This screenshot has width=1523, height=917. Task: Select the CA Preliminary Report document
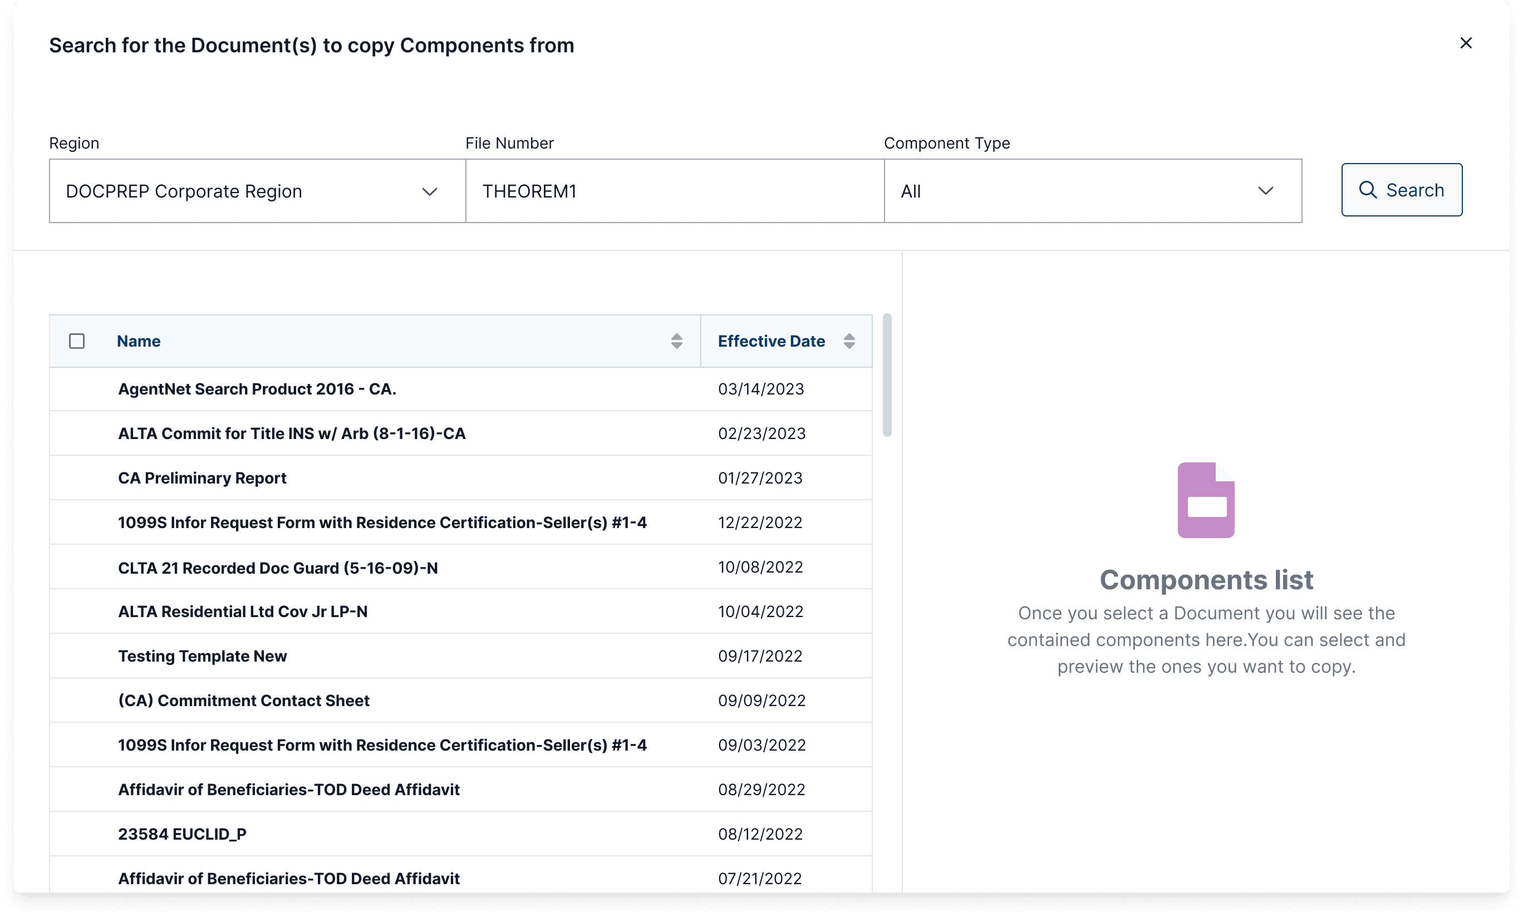(202, 479)
